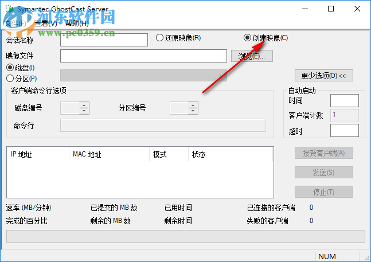Image resolution: width=371 pixels, height=262 pixels.
Task: Click the 自动启动 时间 field
Action: pyautogui.click(x=345, y=100)
